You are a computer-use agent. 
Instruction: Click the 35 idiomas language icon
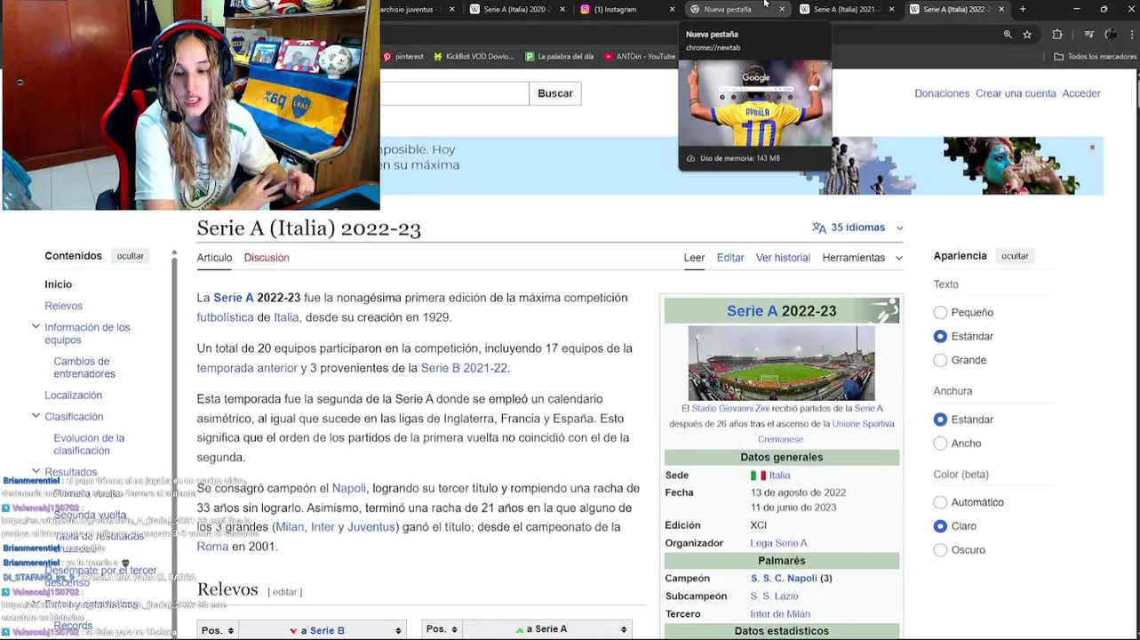click(819, 228)
